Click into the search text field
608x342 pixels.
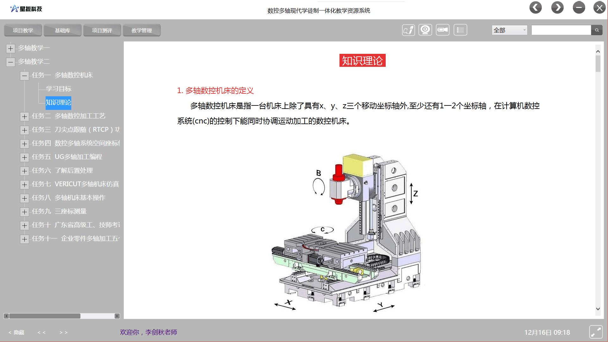coord(561,30)
